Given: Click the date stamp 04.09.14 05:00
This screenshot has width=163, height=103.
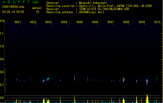Looking at the screenshot, I should coord(13,12).
